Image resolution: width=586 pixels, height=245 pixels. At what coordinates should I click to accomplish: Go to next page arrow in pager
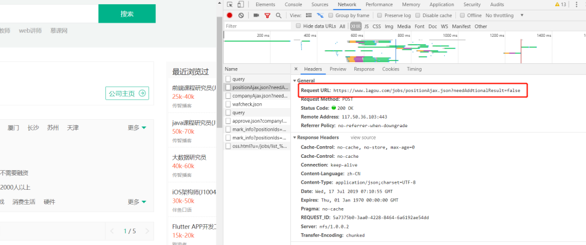click(147, 231)
